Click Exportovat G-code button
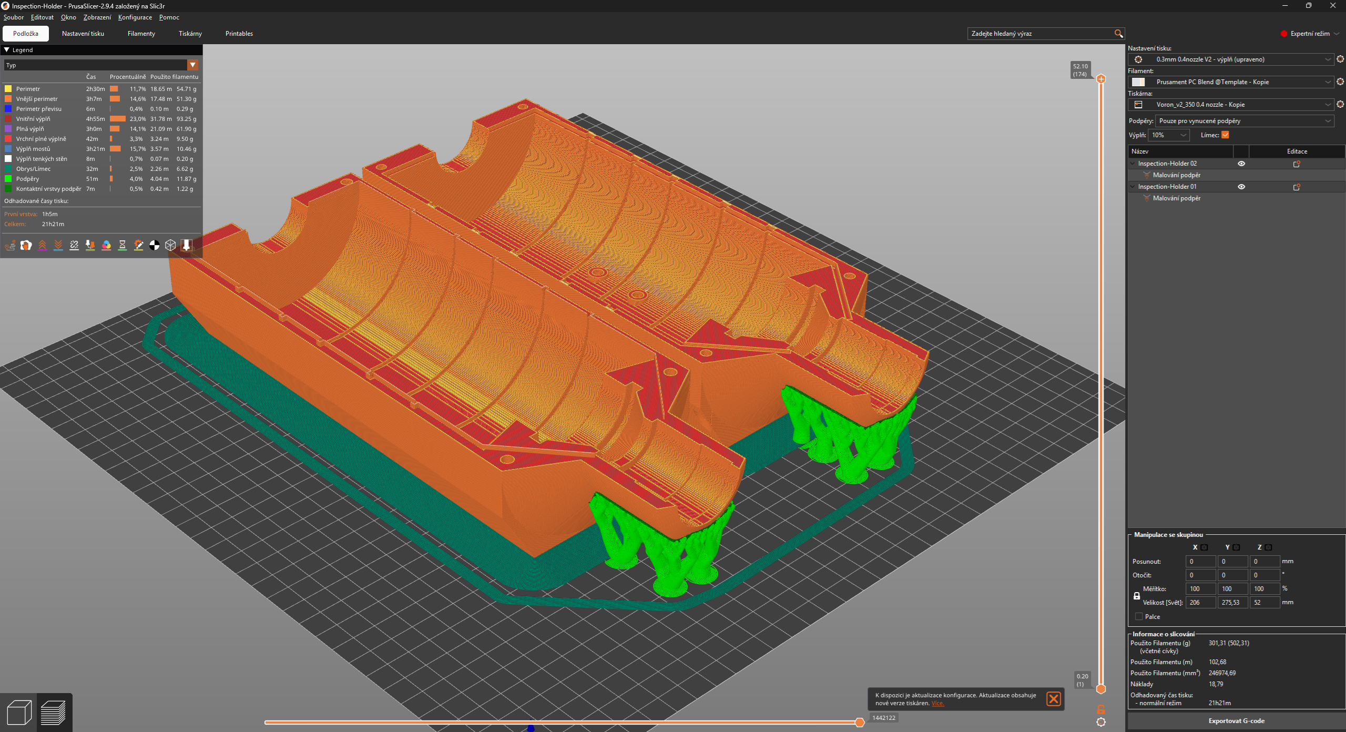Image resolution: width=1346 pixels, height=732 pixels. tap(1236, 720)
